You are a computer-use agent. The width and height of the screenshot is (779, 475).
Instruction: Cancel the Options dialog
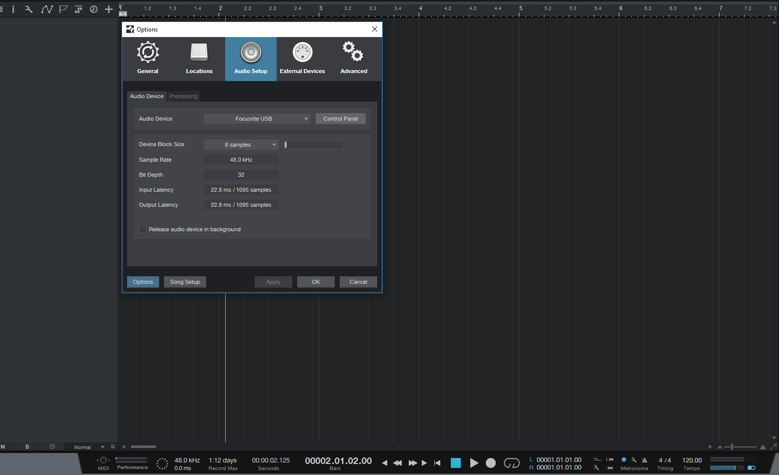[358, 282]
